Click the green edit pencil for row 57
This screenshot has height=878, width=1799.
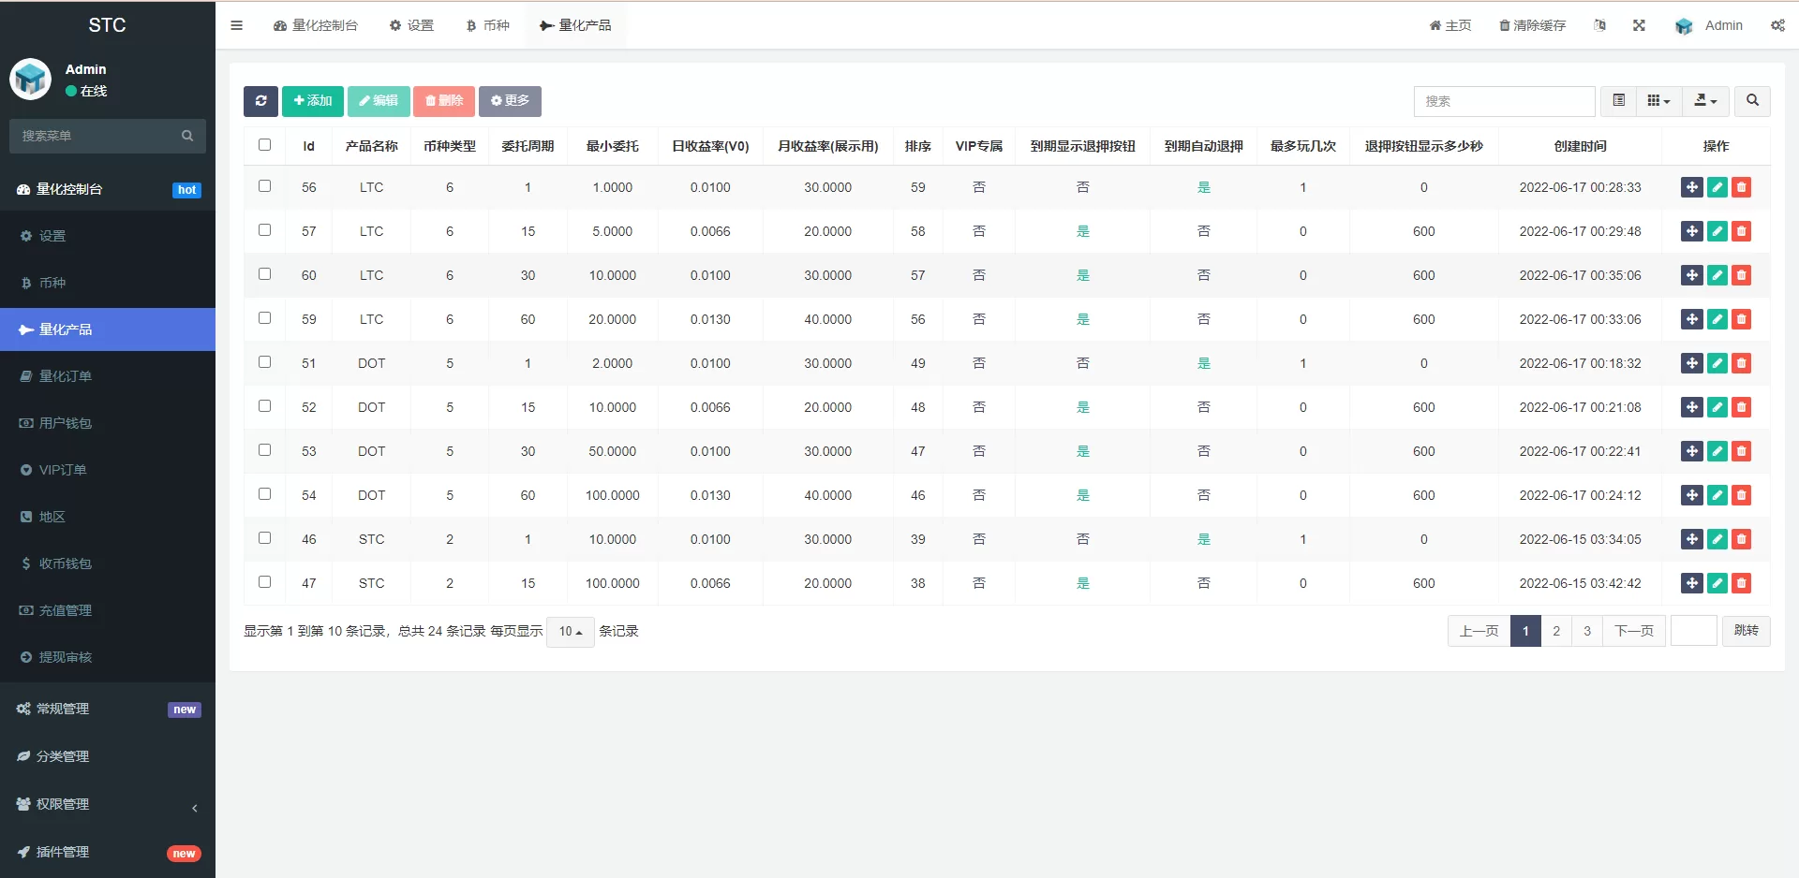pyautogui.click(x=1717, y=231)
